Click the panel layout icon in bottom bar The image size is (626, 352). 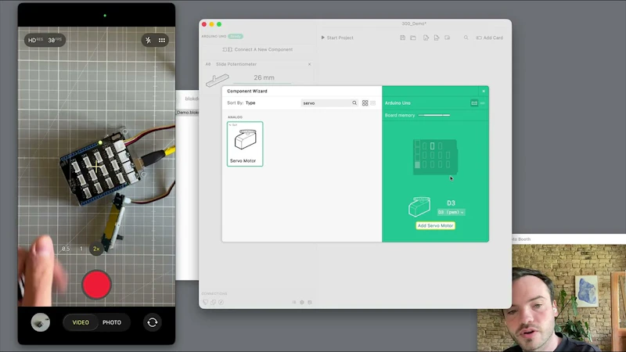pyautogui.click(x=309, y=302)
